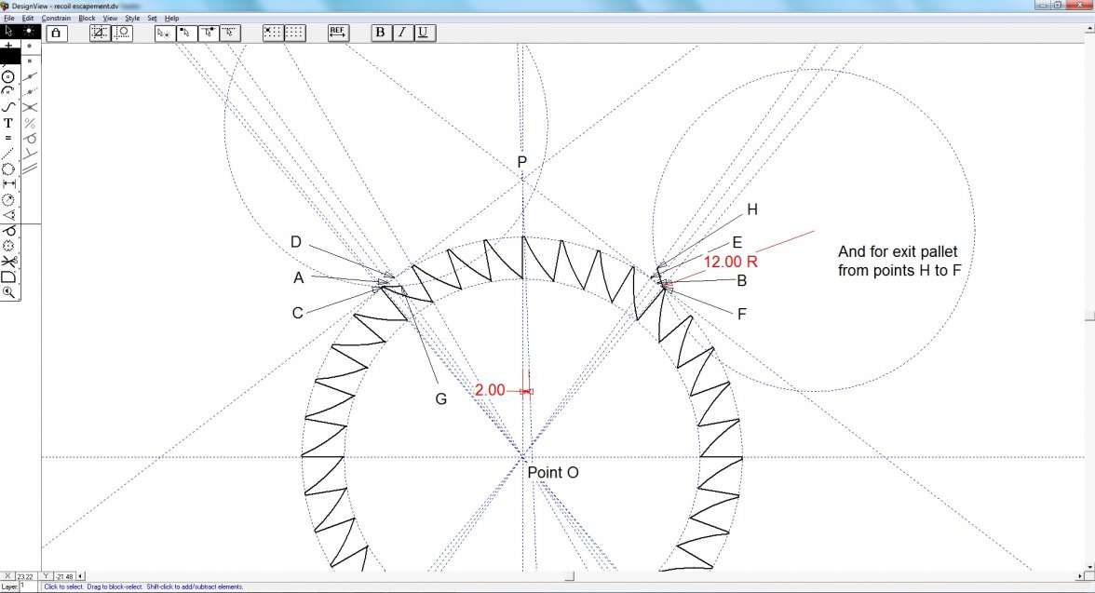Viewport: 1095px width, 593px height.
Task: Click the lock icon in toolbar
Action: pyautogui.click(x=55, y=33)
